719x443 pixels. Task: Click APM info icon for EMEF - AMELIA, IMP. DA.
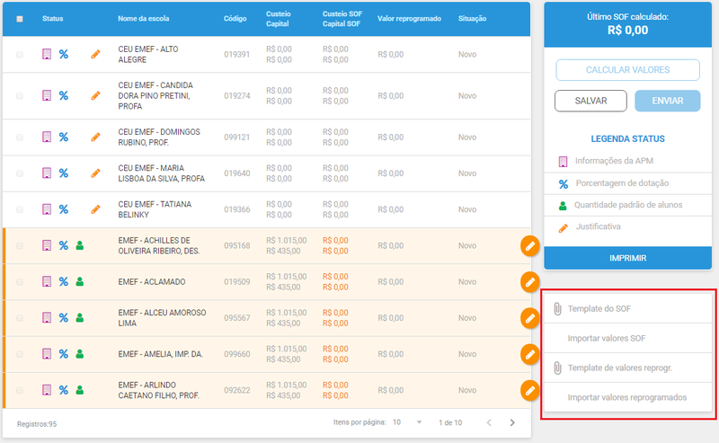(47, 353)
